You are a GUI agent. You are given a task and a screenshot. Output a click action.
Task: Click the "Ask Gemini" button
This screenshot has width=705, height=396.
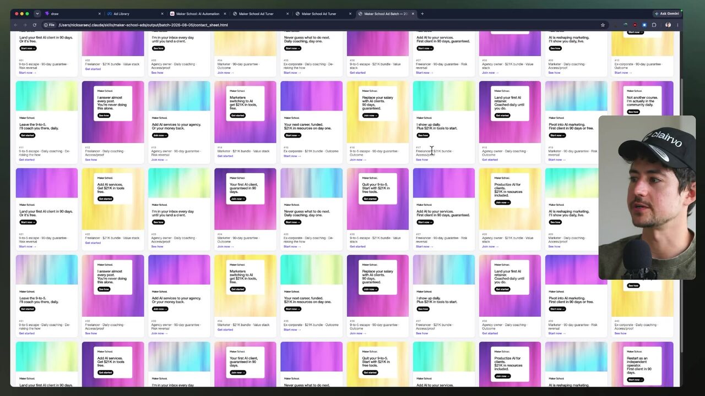[667, 14]
